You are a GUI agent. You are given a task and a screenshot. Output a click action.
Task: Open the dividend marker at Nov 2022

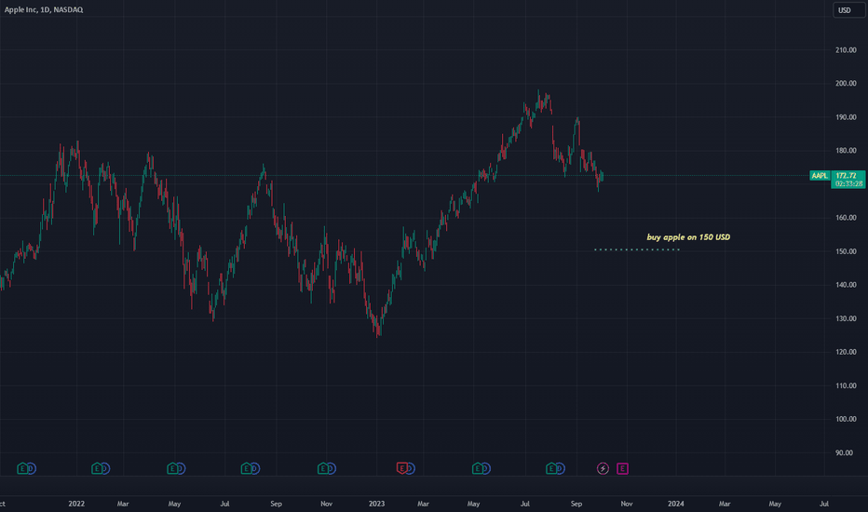[331, 469]
